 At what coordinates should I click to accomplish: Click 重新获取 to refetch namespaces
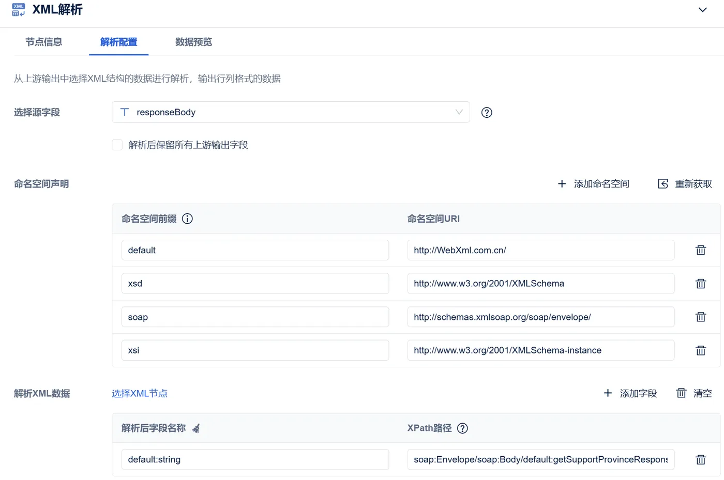pos(685,184)
